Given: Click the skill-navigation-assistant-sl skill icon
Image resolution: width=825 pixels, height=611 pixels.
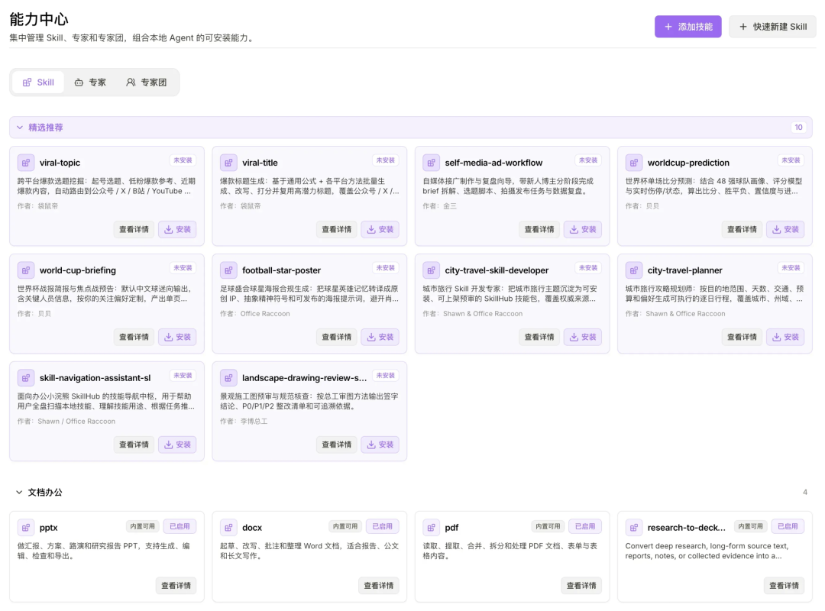Looking at the screenshot, I should [26, 378].
